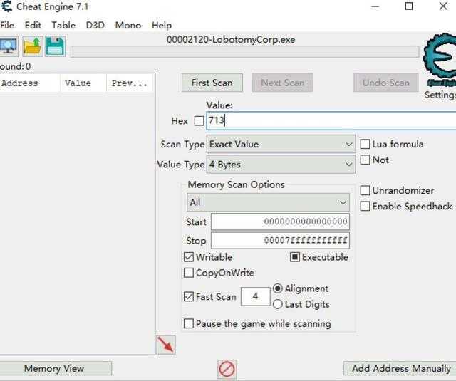
Task: Click the Undo Scan button
Action: pyautogui.click(x=386, y=83)
